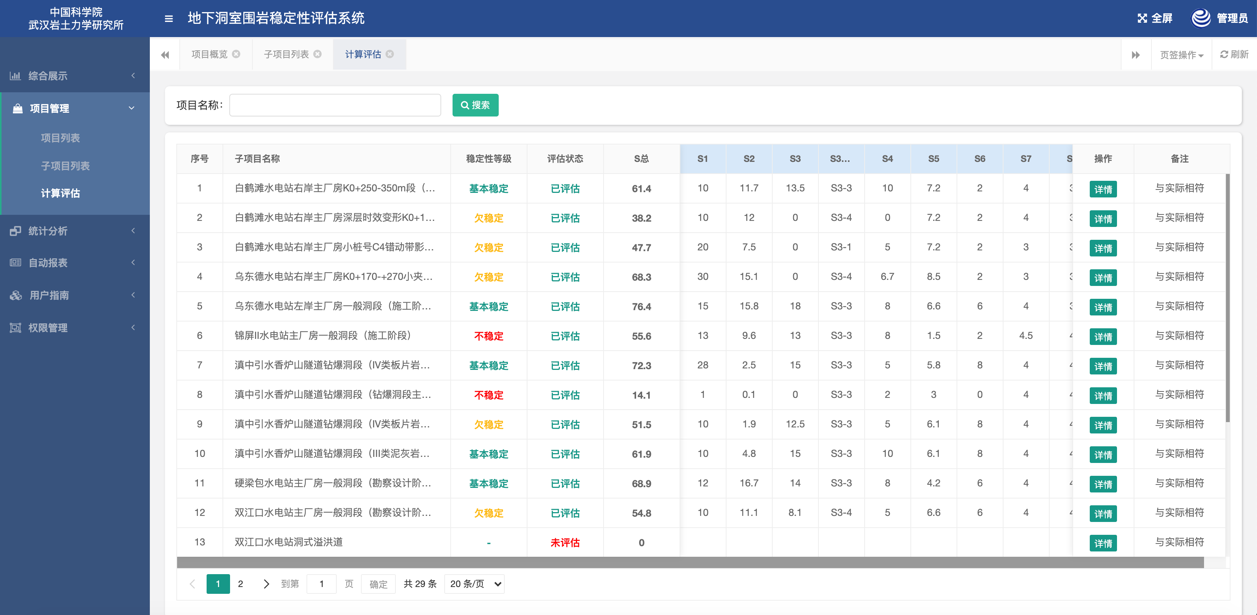Click row 3 name 白鹤滩水电站右岸主厂房小桩号
Screen dimensions: 1257x615
pyautogui.click(x=334, y=247)
